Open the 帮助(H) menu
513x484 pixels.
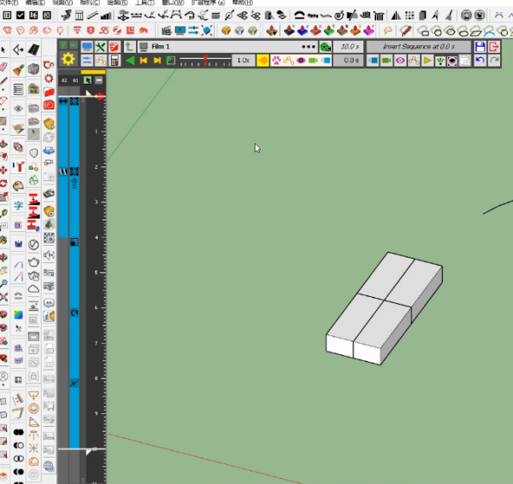click(x=243, y=3)
